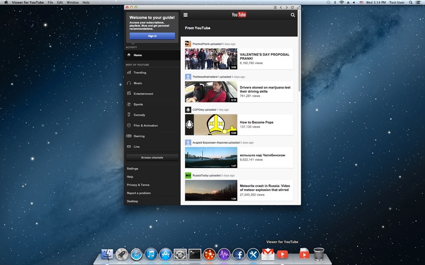Click Wi-Fi status icon in menu bar

point(342,3)
